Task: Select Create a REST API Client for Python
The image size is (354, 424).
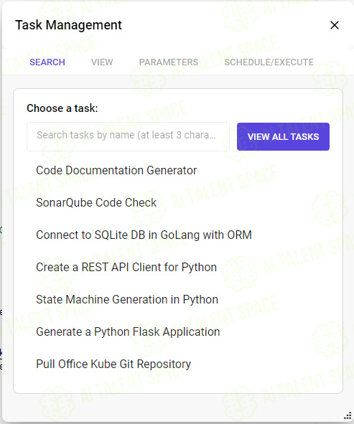Action: tap(126, 267)
